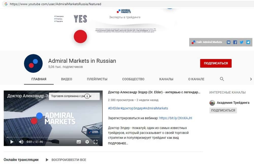Switch to the КАНАЛЫ tab

(x=166, y=79)
